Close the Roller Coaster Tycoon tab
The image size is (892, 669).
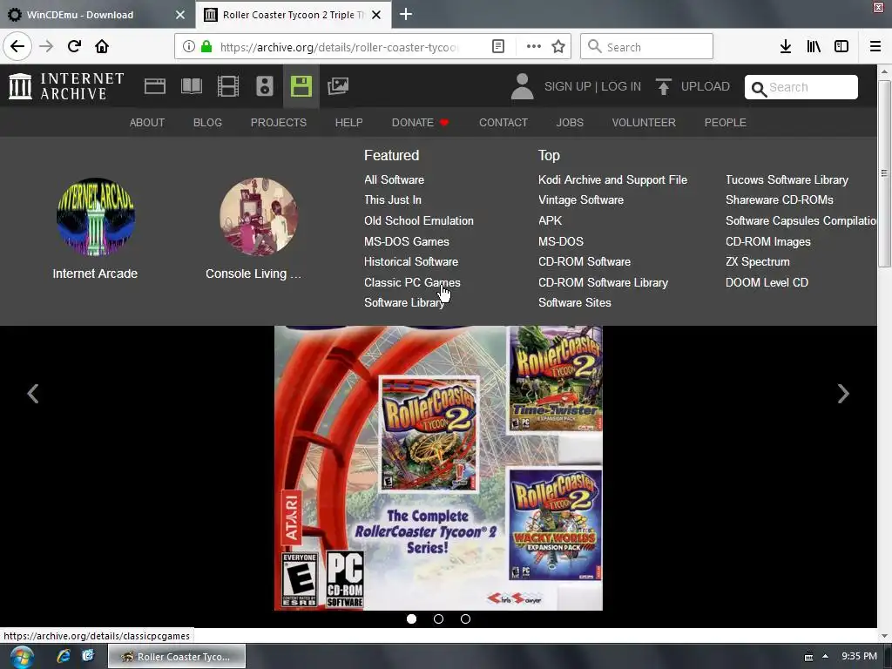click(x=376, y=15)
